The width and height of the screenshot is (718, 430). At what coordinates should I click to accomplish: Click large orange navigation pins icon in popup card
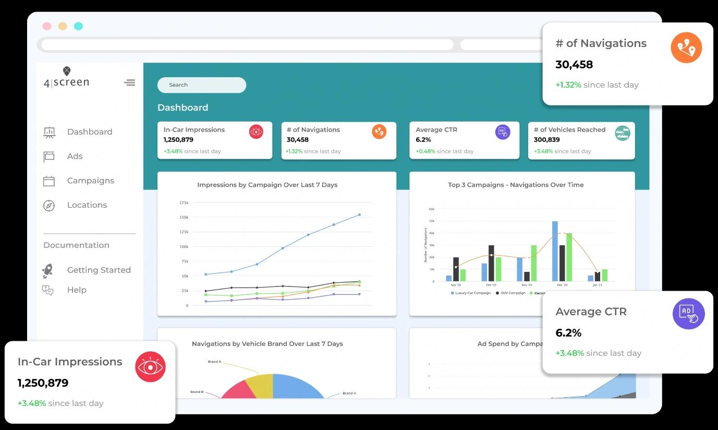686,48
